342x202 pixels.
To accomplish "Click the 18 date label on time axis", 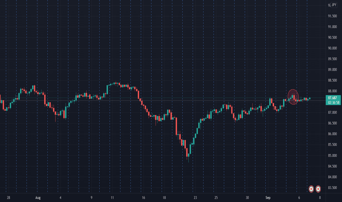I will click(164, 198).
